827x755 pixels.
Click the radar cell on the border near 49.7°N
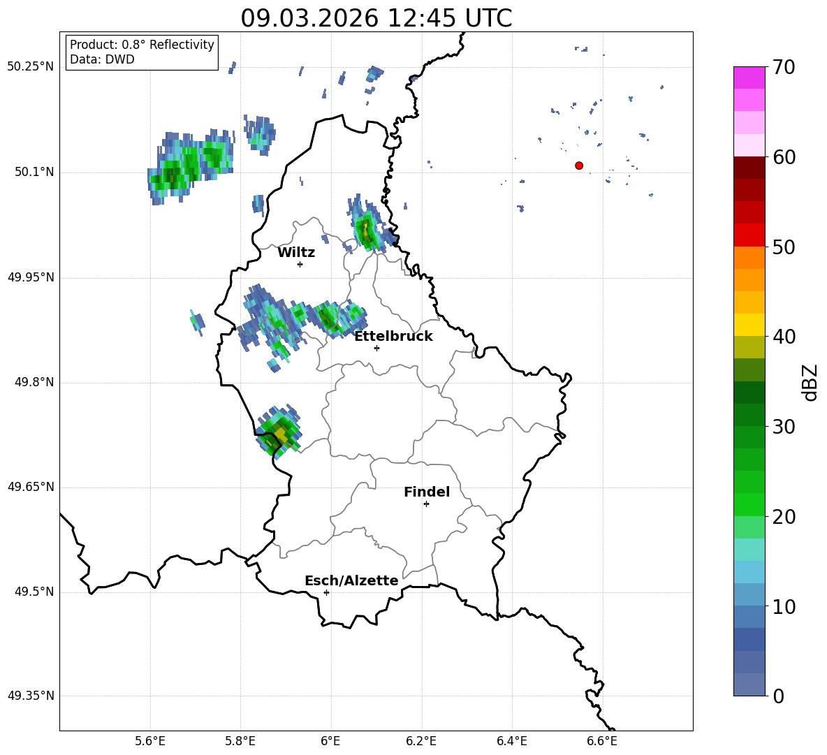point(279,431)
